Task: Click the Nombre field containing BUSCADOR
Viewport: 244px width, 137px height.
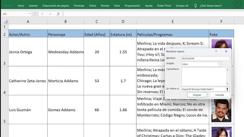Action: pos(205,58)
